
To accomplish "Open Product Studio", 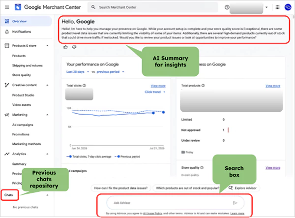I will pos(23,95).
